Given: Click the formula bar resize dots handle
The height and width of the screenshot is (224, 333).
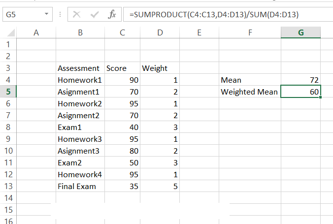Looking at the screenshot, I should 60,14.
